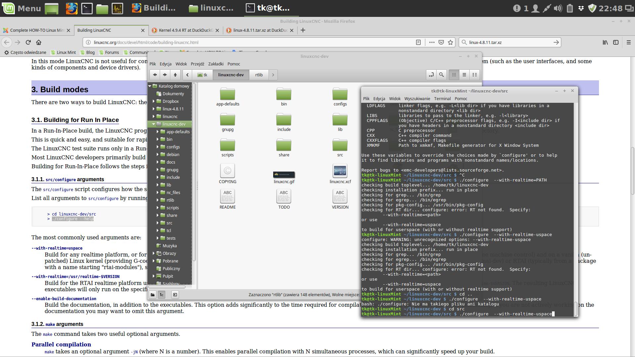Switch file manager to list view
Image resolution: width=635 pixels, height=357 pixels.
point(464,75)
